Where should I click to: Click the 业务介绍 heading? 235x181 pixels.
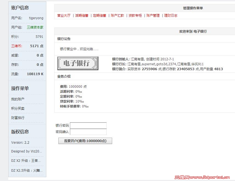(64, 77)
